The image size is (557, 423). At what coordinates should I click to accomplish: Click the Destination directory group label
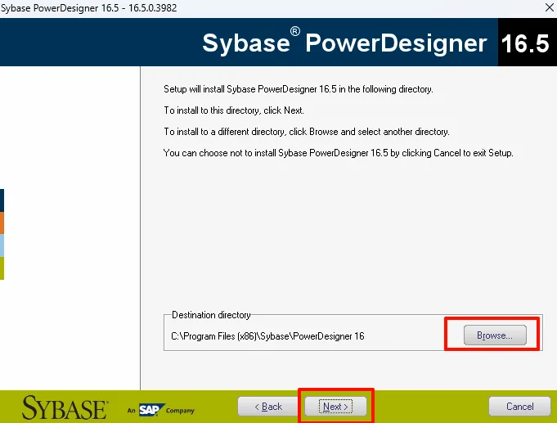(211, 315)
